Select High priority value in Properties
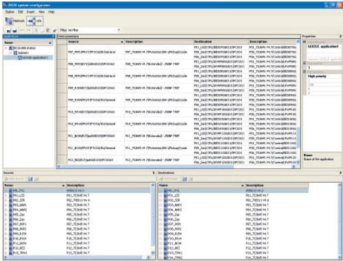 (323, 76)
